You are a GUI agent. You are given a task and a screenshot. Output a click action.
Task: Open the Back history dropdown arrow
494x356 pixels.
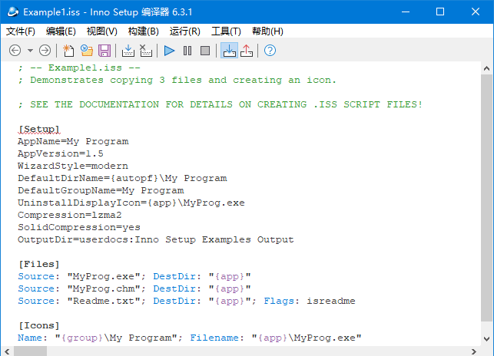pos(30,51)
